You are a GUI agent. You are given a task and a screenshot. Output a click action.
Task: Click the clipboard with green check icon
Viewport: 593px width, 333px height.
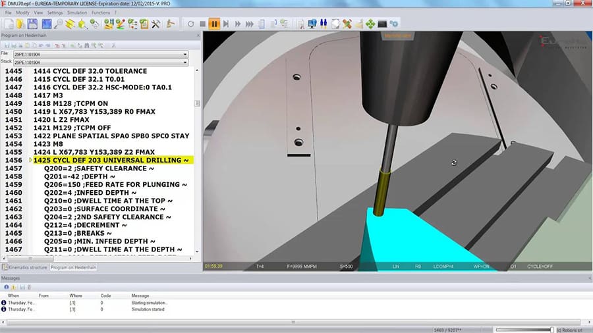click(144, 24)
